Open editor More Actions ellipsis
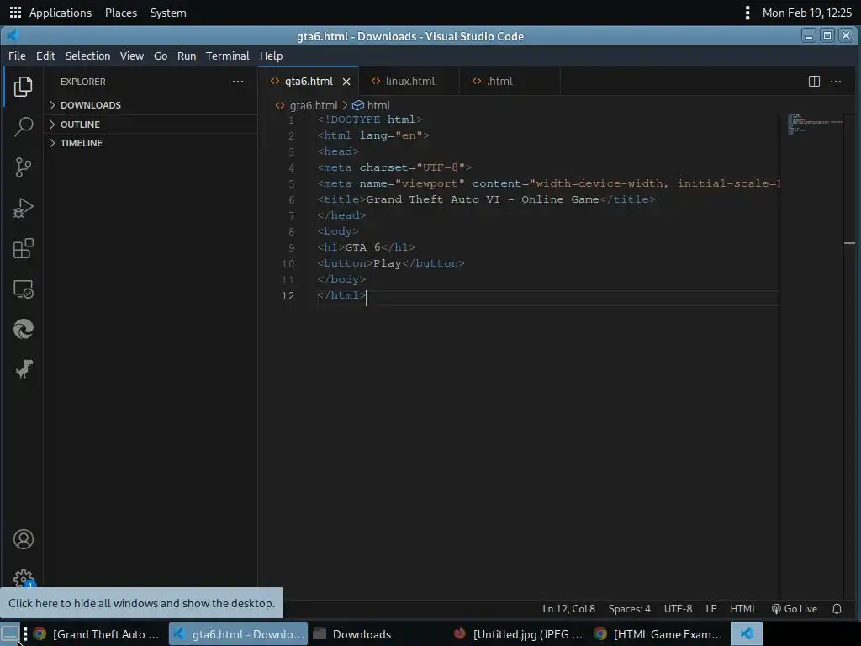The height and width of the screenshot is (646, 861). tap(836, 82)
